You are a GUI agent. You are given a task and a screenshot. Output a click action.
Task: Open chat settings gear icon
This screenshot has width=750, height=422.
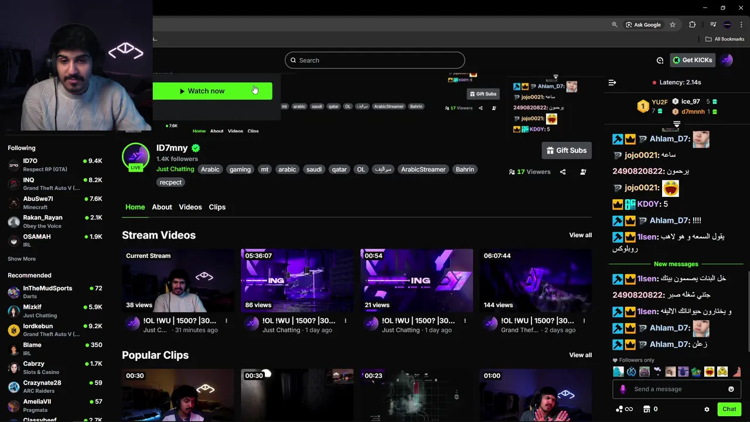pyautogui.click(x=707, y=409)
